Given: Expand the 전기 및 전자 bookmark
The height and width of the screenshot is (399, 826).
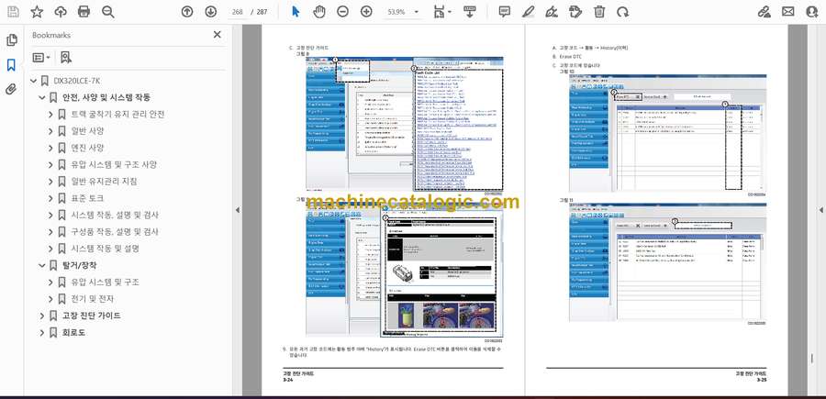Looking at the screenshot, I should 50,299.
